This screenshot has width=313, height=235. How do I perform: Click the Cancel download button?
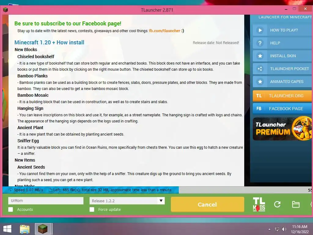pos(208,204)
